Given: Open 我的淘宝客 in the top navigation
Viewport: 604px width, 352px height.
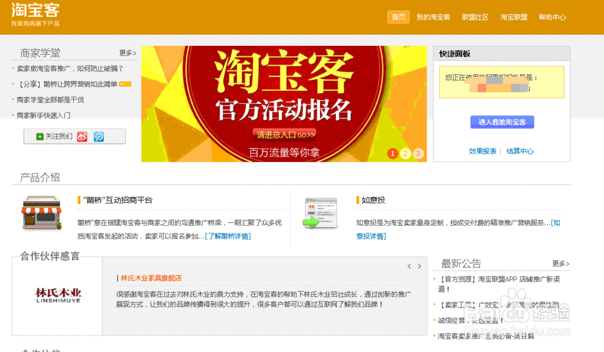Looking at the screenshot, I should tap(433, 18).
